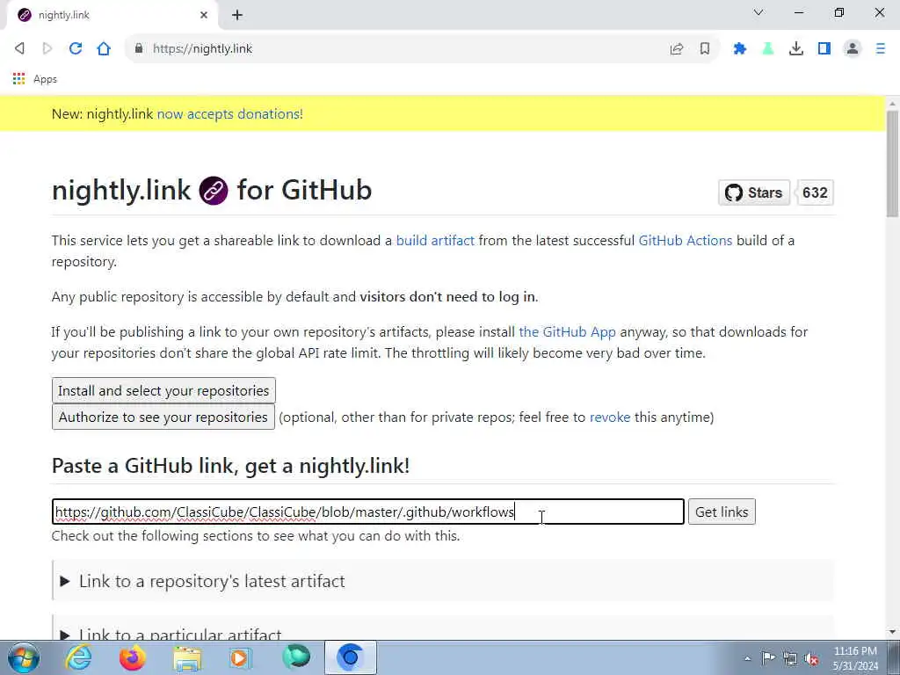Screen dimensions: 900x675
Task: Click the scrollbar up arrow
Action: tap(892, 104)
